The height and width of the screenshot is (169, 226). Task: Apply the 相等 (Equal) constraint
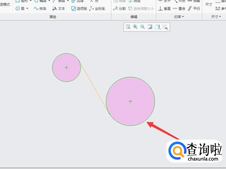point(194,1)
